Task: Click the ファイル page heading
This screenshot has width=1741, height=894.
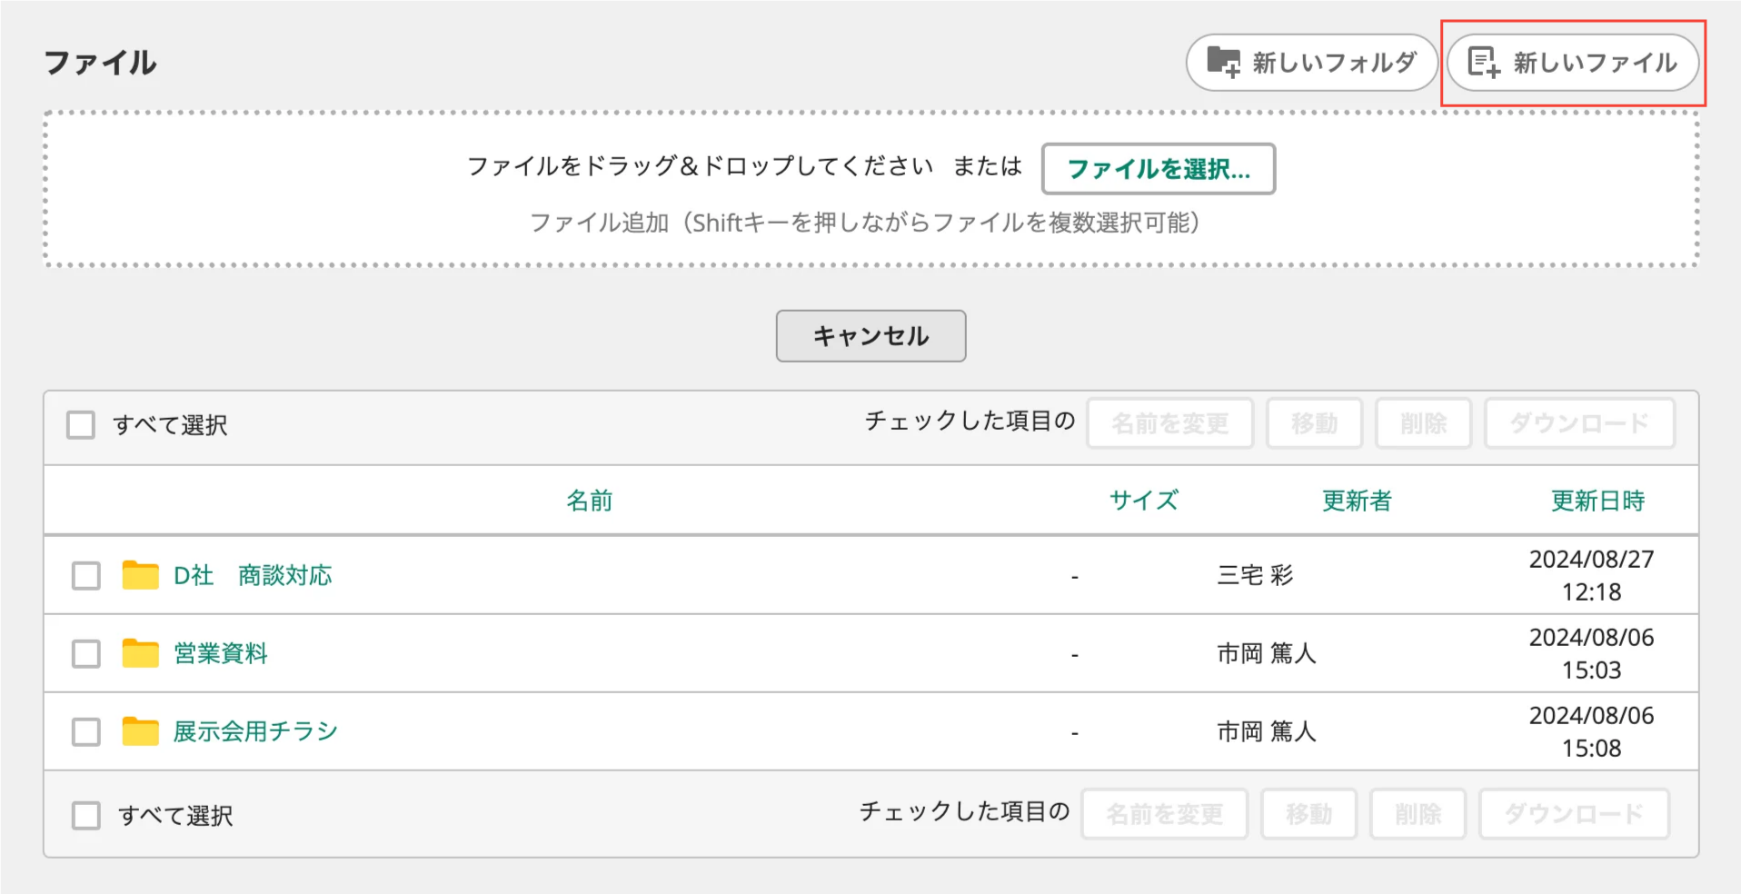Action: pos(101,63)
